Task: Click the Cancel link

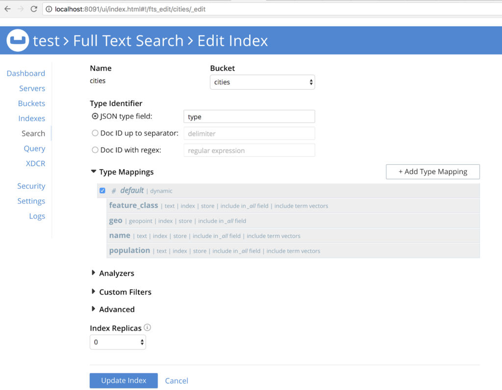Action: click(x=176, y=381)
